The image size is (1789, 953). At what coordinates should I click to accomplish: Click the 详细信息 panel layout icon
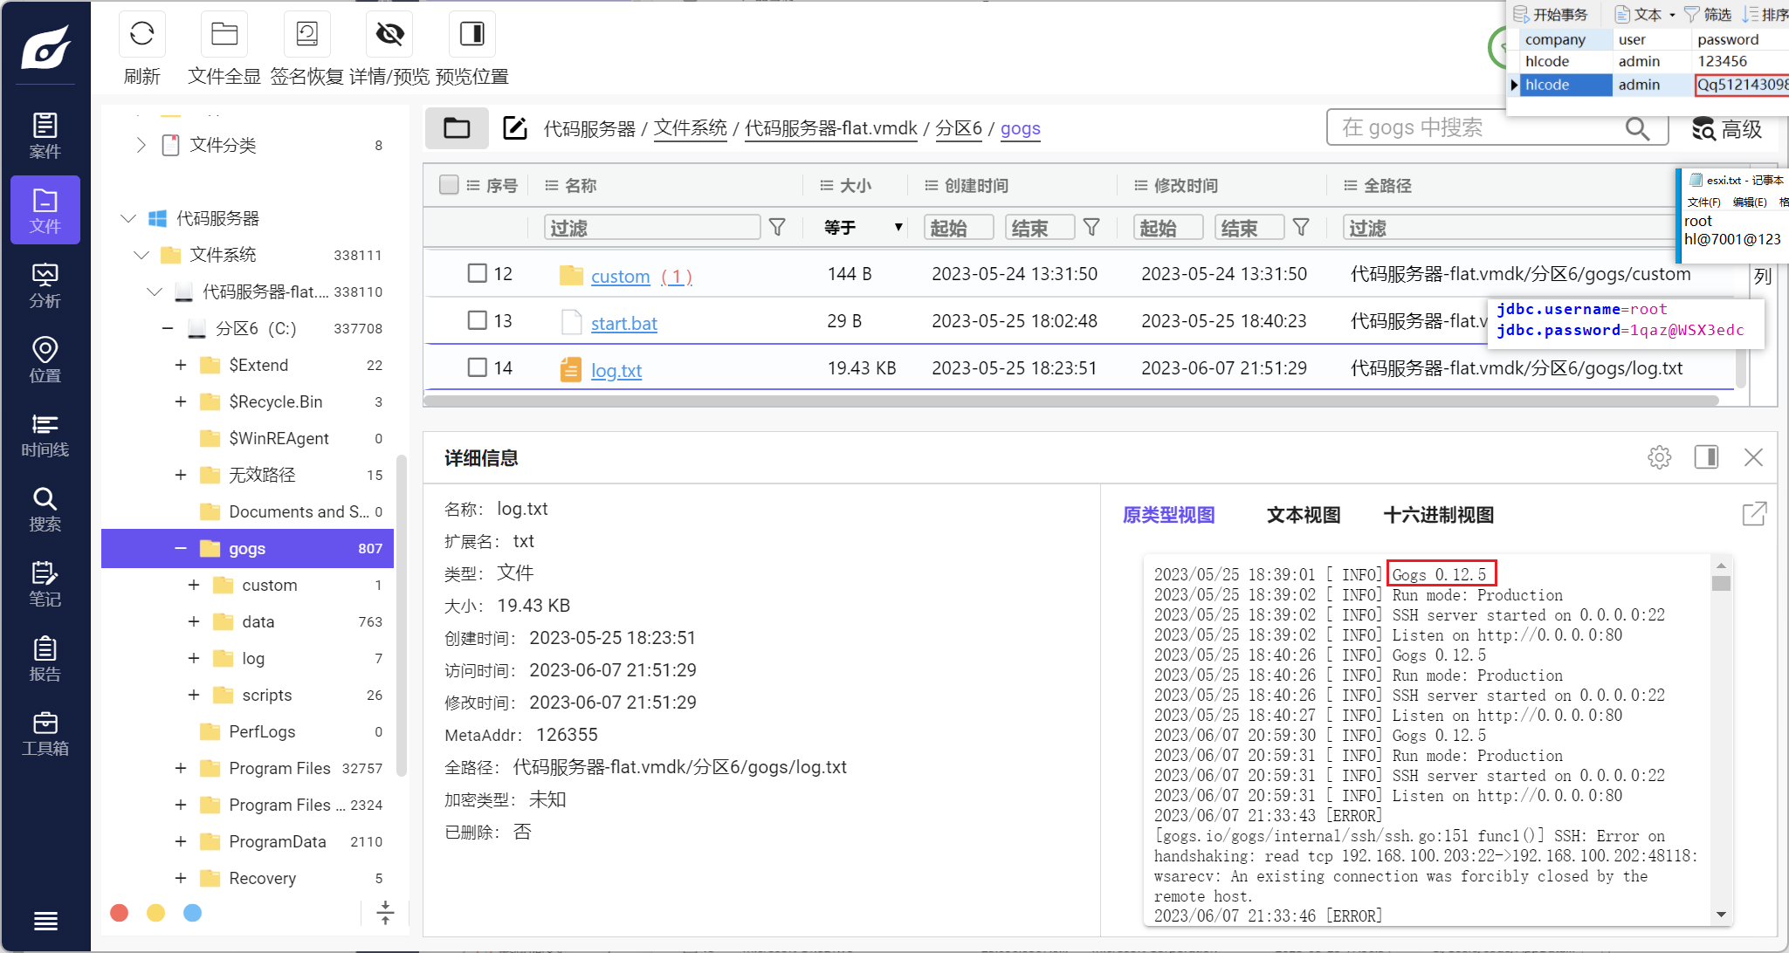(1706, 457)
